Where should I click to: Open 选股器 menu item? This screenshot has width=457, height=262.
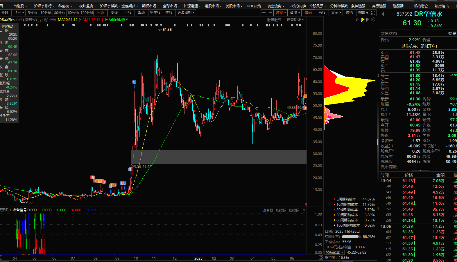coord(398,6)
